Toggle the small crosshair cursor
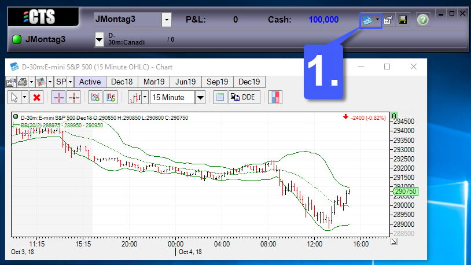Image resolution: width=471 pixels, height=265 pixels. coord(73,97)
